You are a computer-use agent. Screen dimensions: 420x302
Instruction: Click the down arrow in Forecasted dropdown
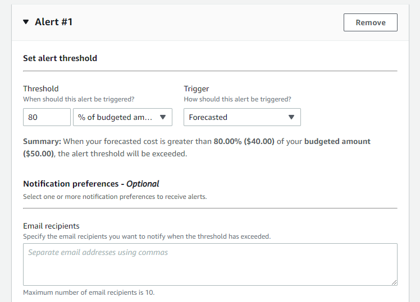[291, 117]
